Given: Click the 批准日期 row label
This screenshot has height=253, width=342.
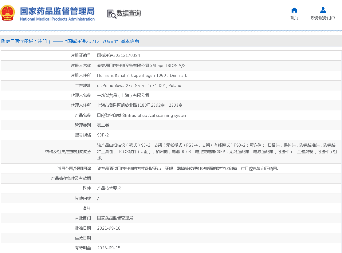Looking at the screenshot, I should pyautogui.click(x=83, y=228).
